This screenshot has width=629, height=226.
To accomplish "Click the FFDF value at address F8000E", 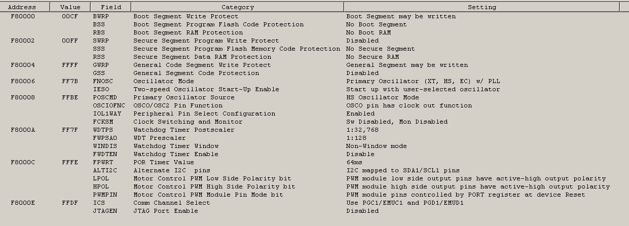I will pyautogui.click(x=70, y=203).
